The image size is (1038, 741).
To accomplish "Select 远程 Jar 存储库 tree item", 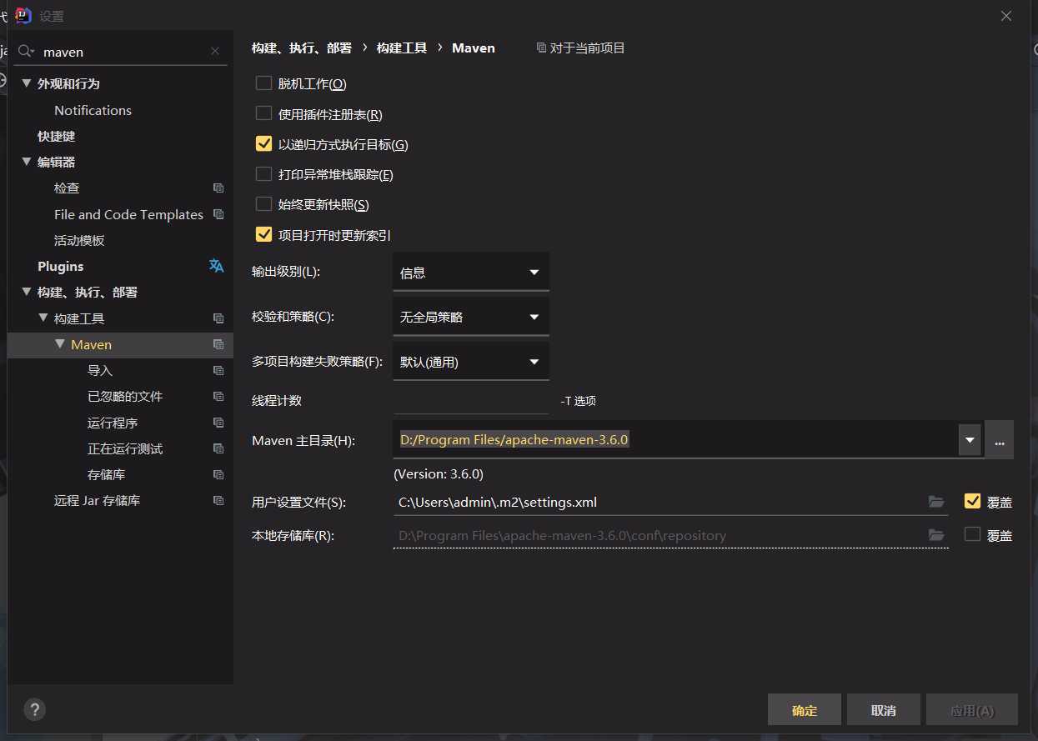I will 97,501.
